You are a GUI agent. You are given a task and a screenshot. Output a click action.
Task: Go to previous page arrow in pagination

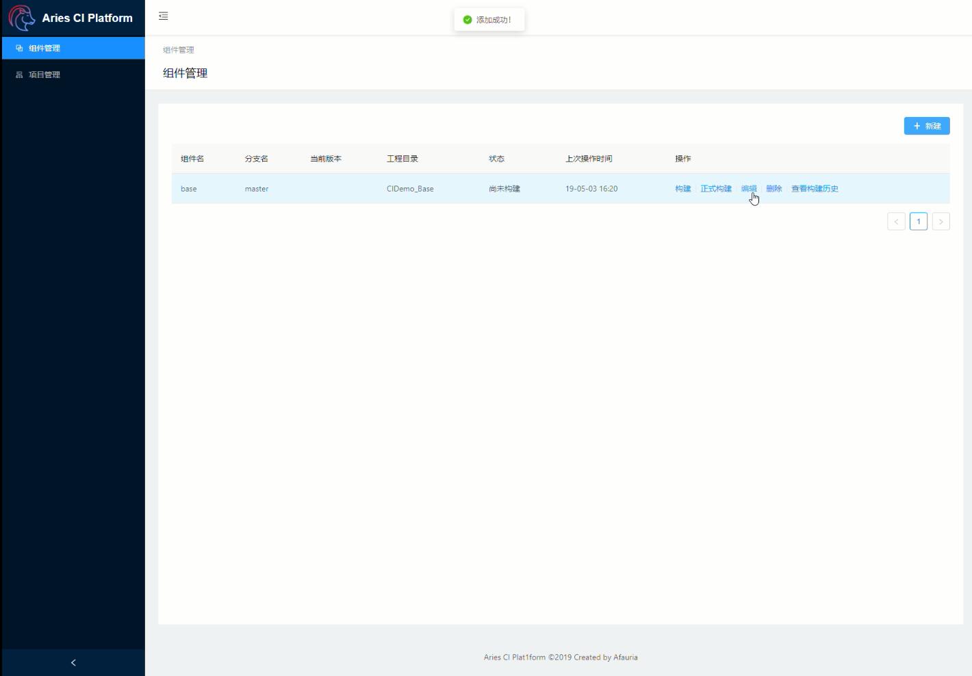coord(896,222)
